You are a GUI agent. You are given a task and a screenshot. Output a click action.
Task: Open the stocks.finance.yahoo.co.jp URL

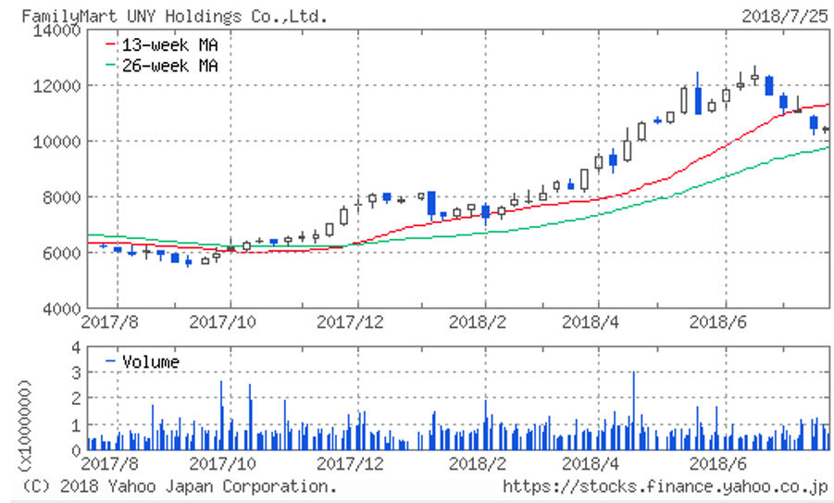(666, 485)
